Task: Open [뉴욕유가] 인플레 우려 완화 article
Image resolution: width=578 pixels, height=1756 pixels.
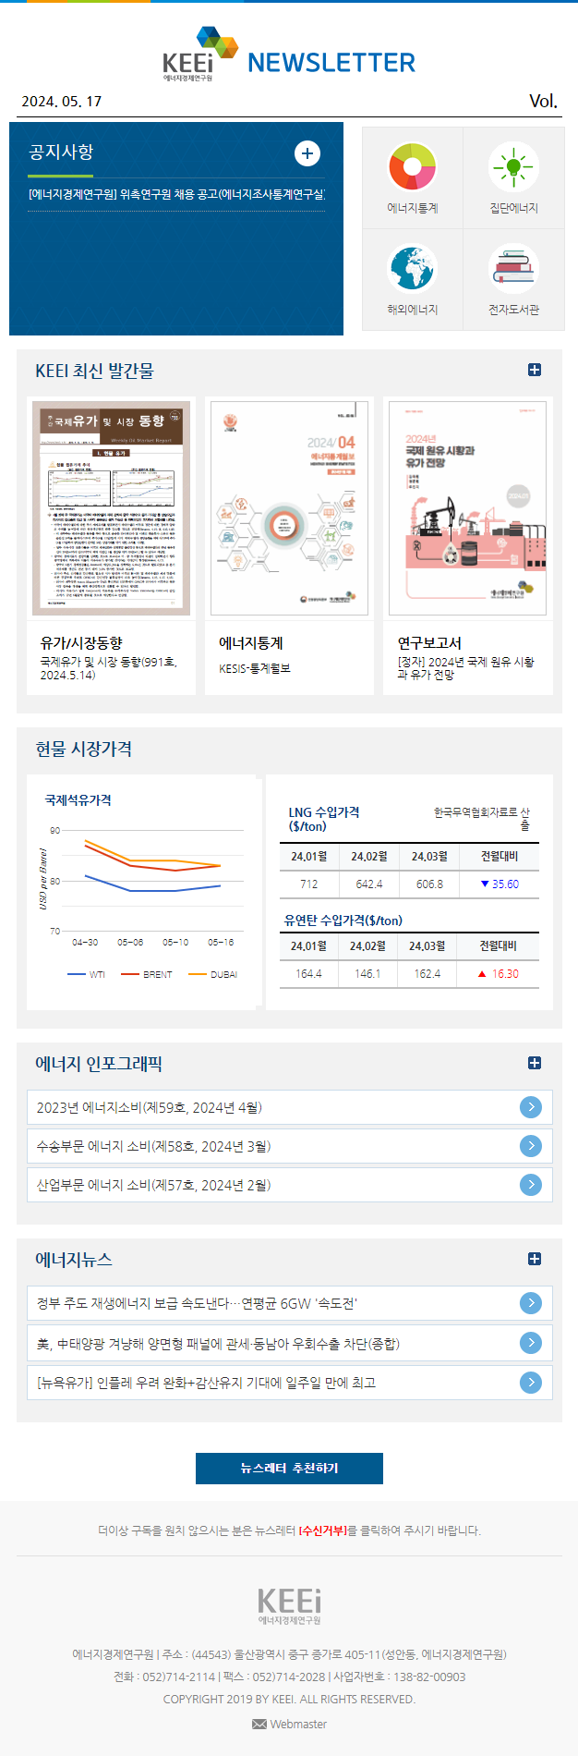Action: (206, 1383)
